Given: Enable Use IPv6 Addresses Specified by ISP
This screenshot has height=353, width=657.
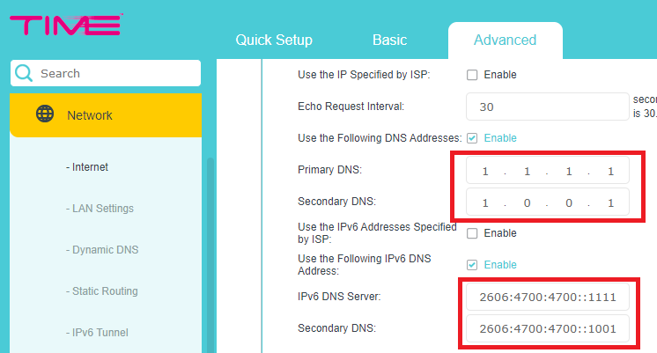Looking at the screenshot, I should click(472, 233).
